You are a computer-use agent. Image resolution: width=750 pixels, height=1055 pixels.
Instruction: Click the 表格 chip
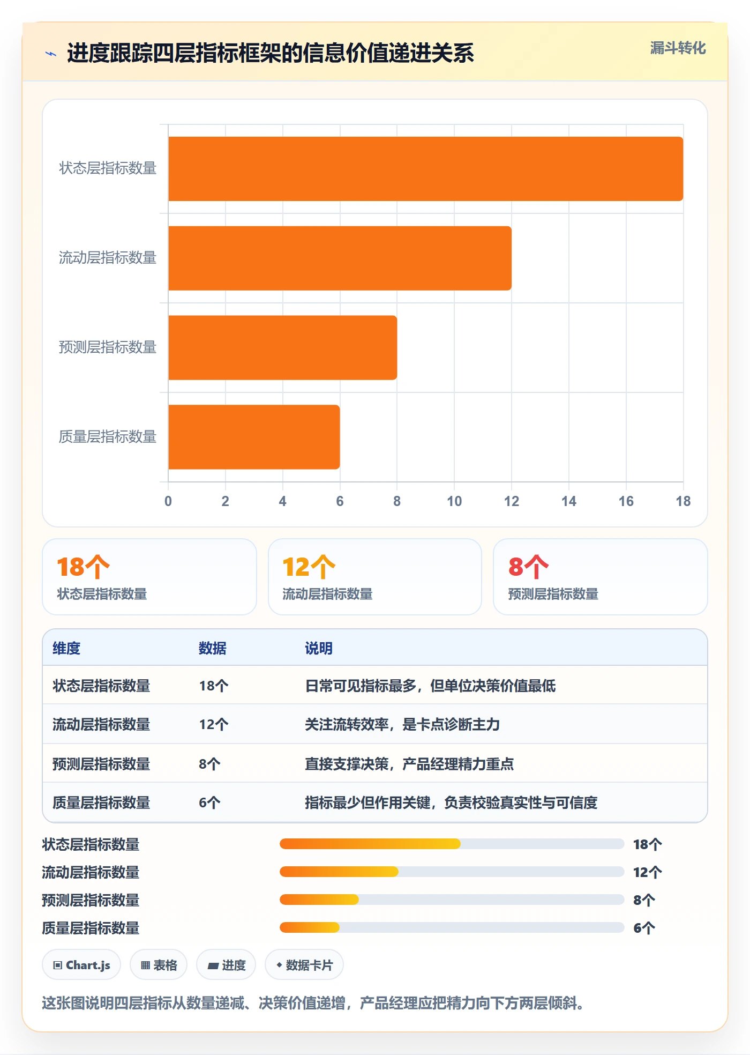pos(159,965)
